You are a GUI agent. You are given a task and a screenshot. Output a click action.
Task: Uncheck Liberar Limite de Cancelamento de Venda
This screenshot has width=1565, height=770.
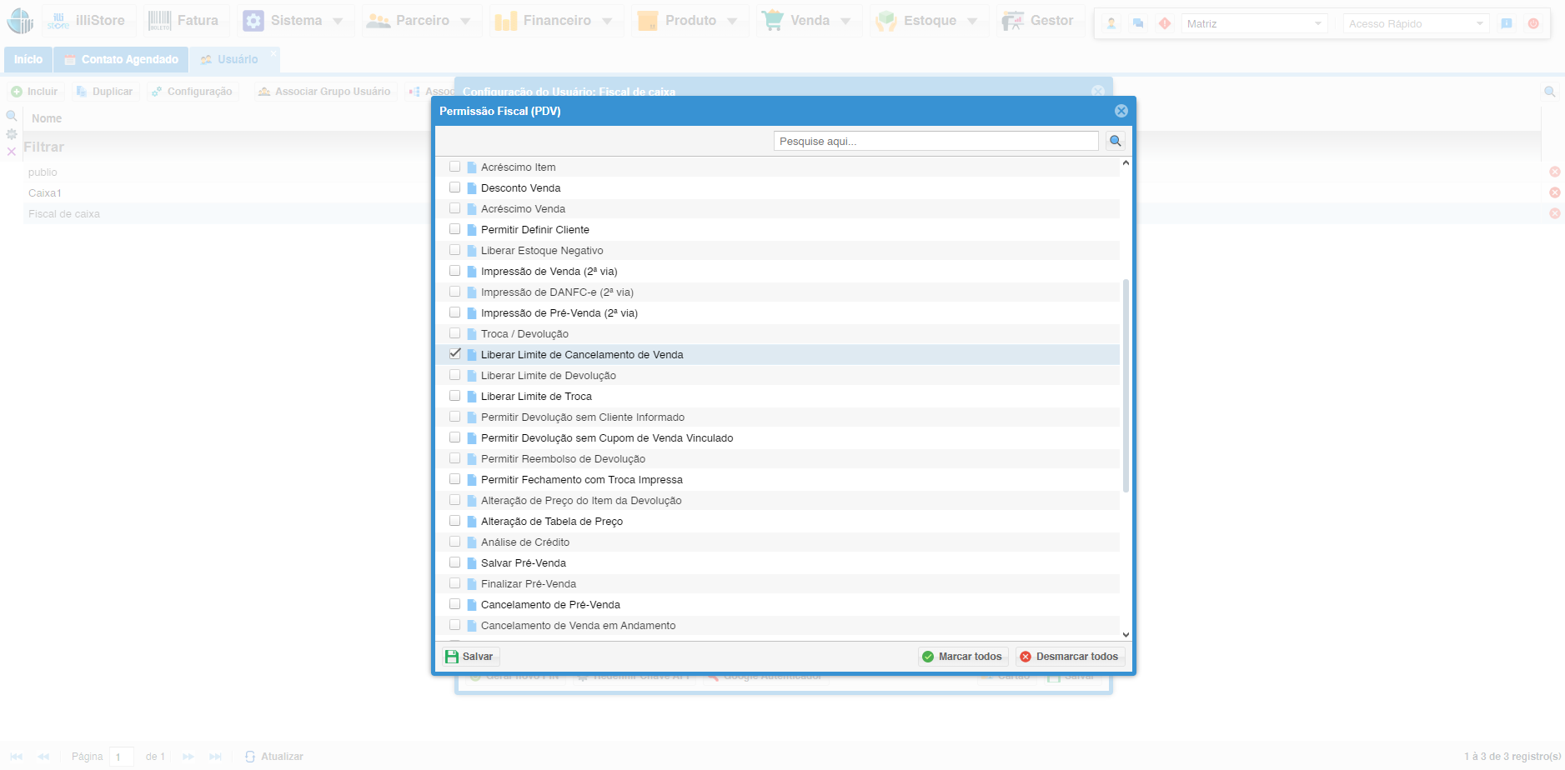pyautogui.click(x=455, y=354)
